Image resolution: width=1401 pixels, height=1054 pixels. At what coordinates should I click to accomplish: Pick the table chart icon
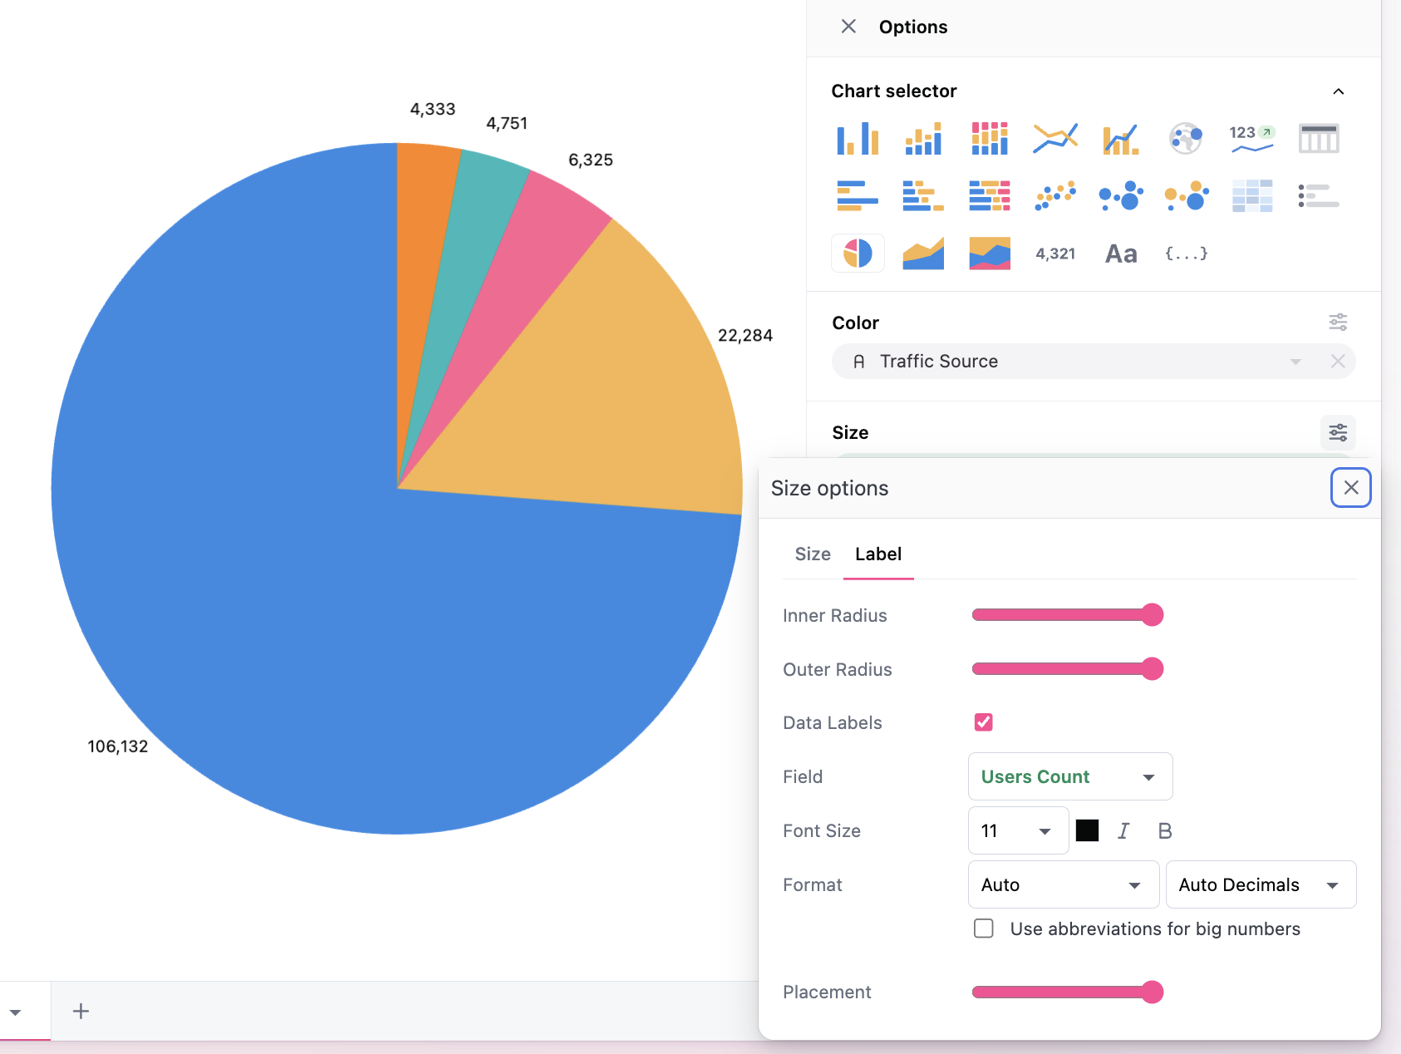1318,138
